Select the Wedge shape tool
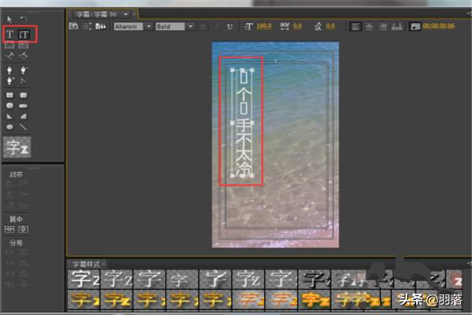472x315 pixels. click(9, 117)
